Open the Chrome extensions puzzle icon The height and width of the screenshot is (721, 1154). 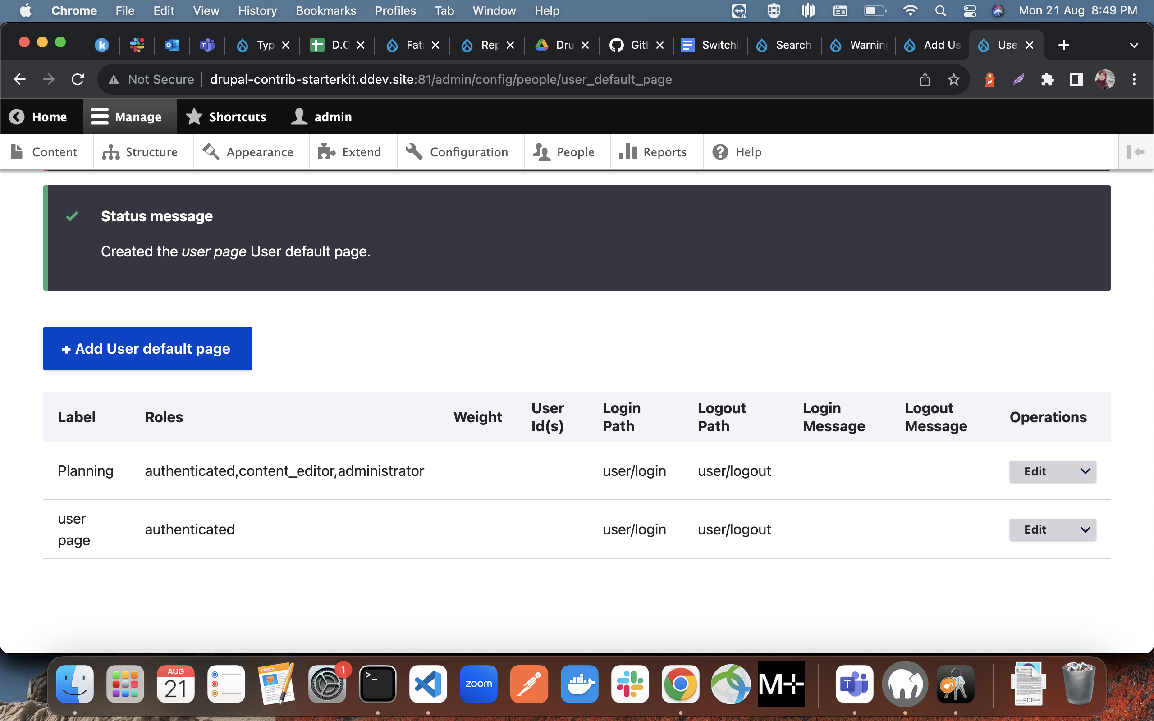click(1047, 79)
